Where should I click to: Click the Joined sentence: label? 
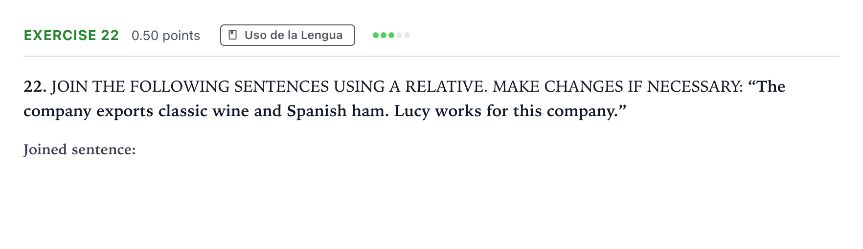click(x=80, y=149)
